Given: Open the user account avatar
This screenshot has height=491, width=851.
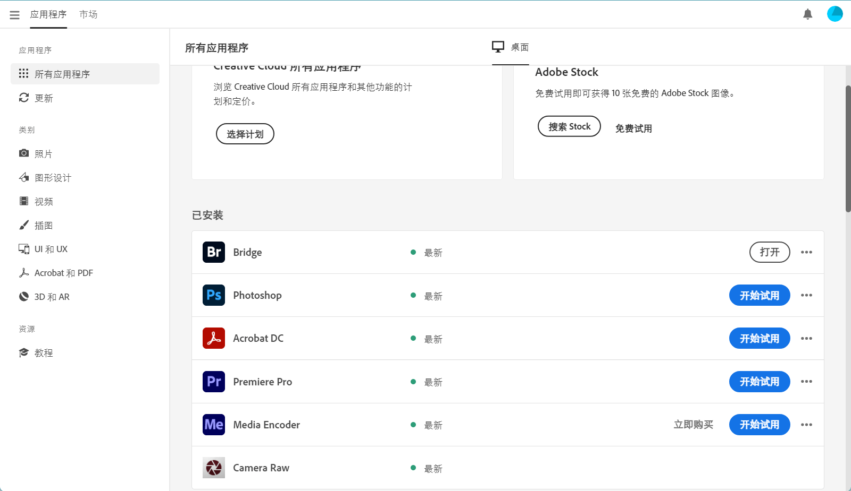Looking at the screenshot, I should click(835, 14).
